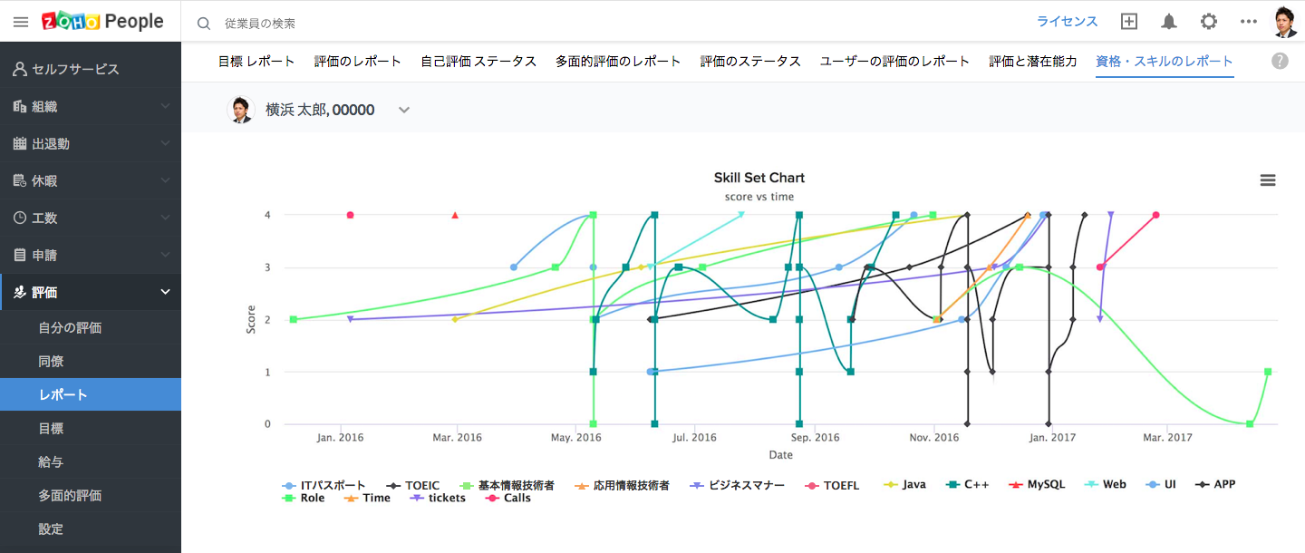This screenshot has width=1305, height=553.
Task: Open the employee selector dropdown arrow
Action: 404,110
